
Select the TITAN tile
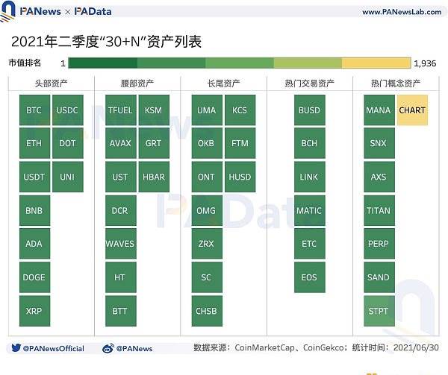379,210
